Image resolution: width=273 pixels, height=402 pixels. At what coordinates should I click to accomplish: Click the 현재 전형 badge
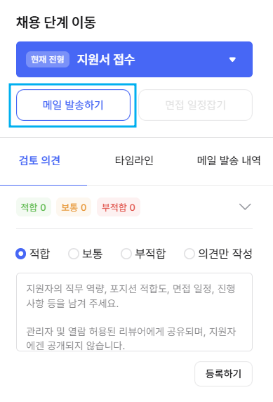click(x=48, y=60)
